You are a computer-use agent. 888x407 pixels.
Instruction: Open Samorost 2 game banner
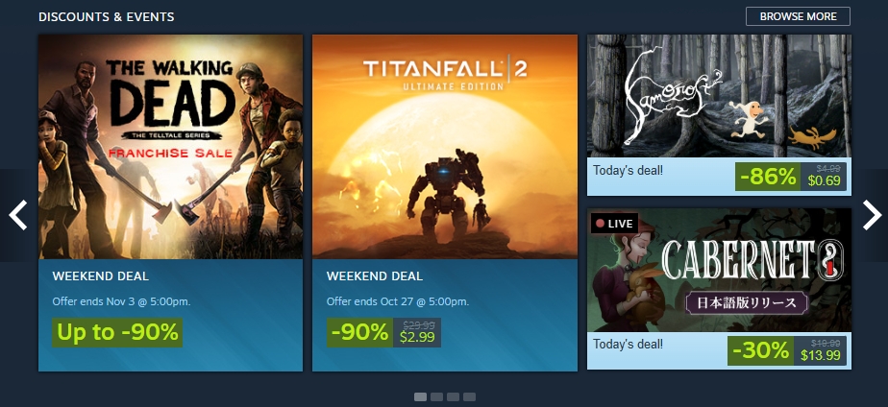pyautogui.click(x=719, y=96)
